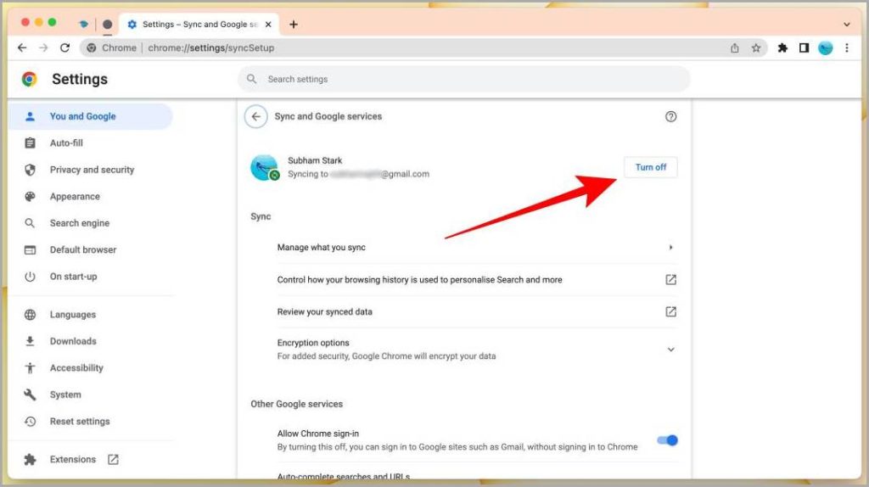Open a new tab with plus button

[293, 25]
